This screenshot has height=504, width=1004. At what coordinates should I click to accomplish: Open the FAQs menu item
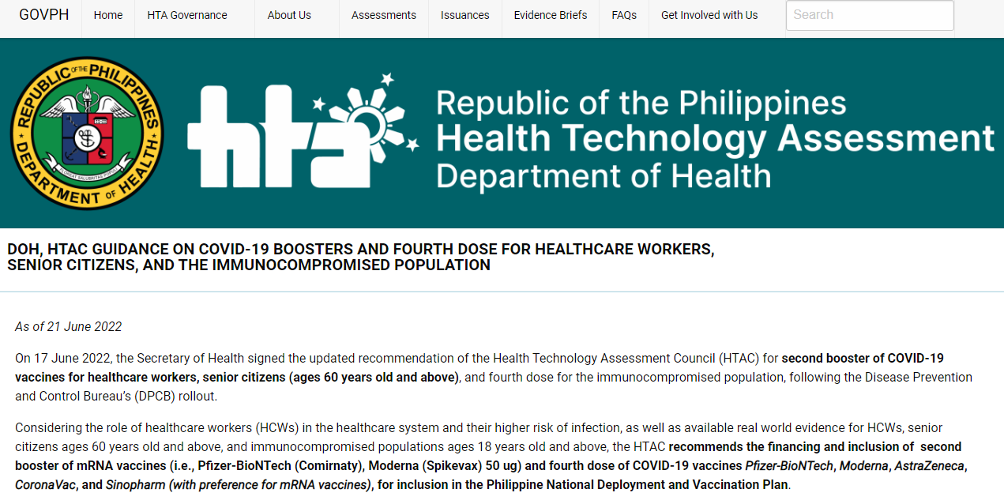pos(624,15)
